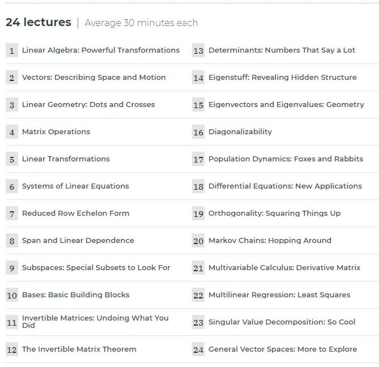Open the Systems of Linear Equations lecture

(x=75, y=186)
